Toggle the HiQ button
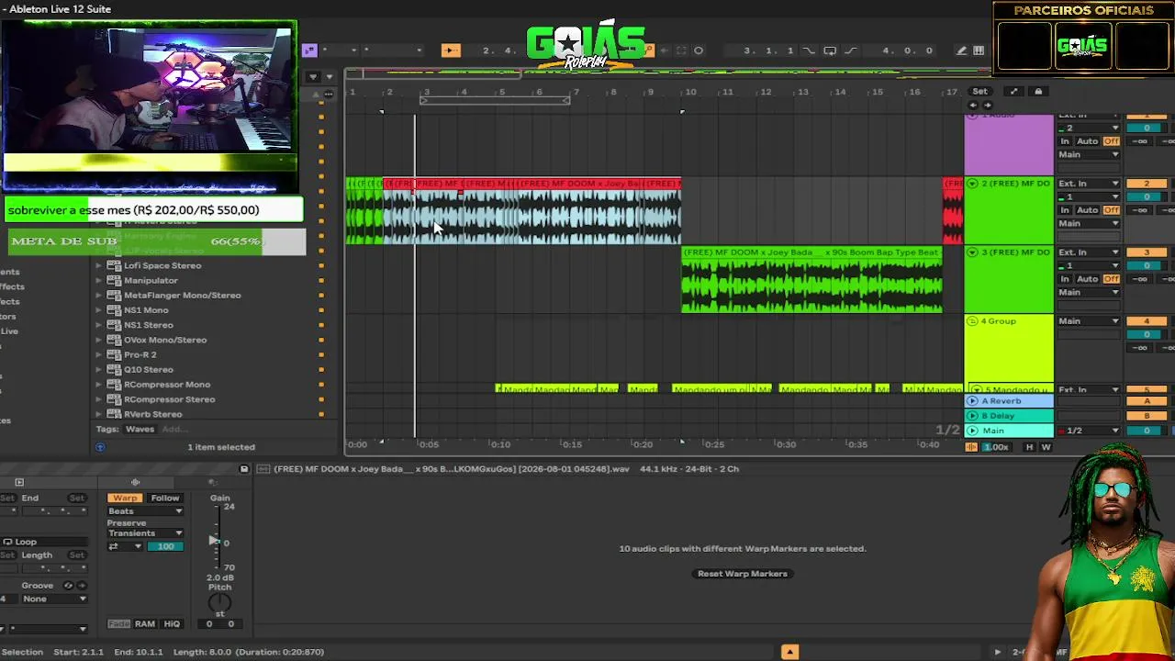The width and height of the screenshot is (1175, 661). click(172, 624)
